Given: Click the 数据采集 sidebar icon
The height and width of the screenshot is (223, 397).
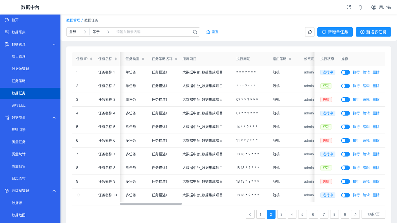Looking at the screenshot, I should click(x=7, y=32).
